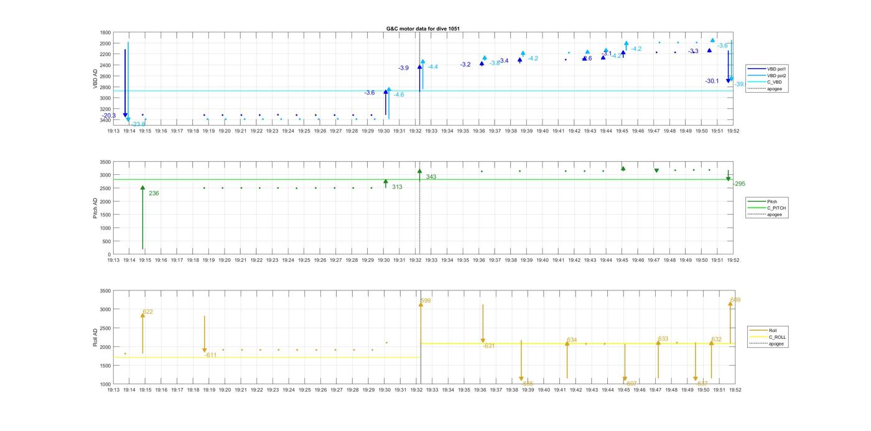Click the '632' roll data label
This screenshot has height=431, width=871.
pos(717,340)
